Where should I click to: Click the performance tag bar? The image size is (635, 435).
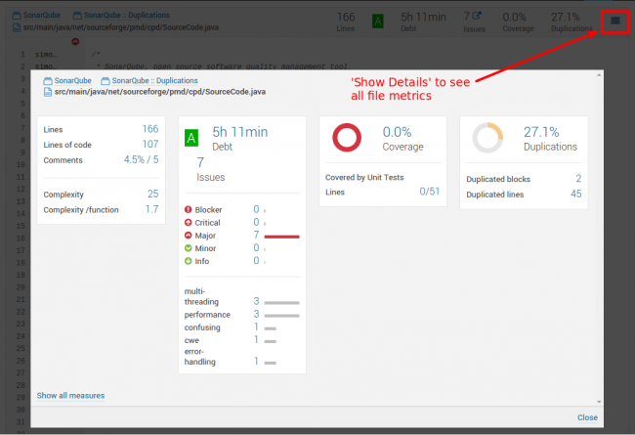coord(282,316)
